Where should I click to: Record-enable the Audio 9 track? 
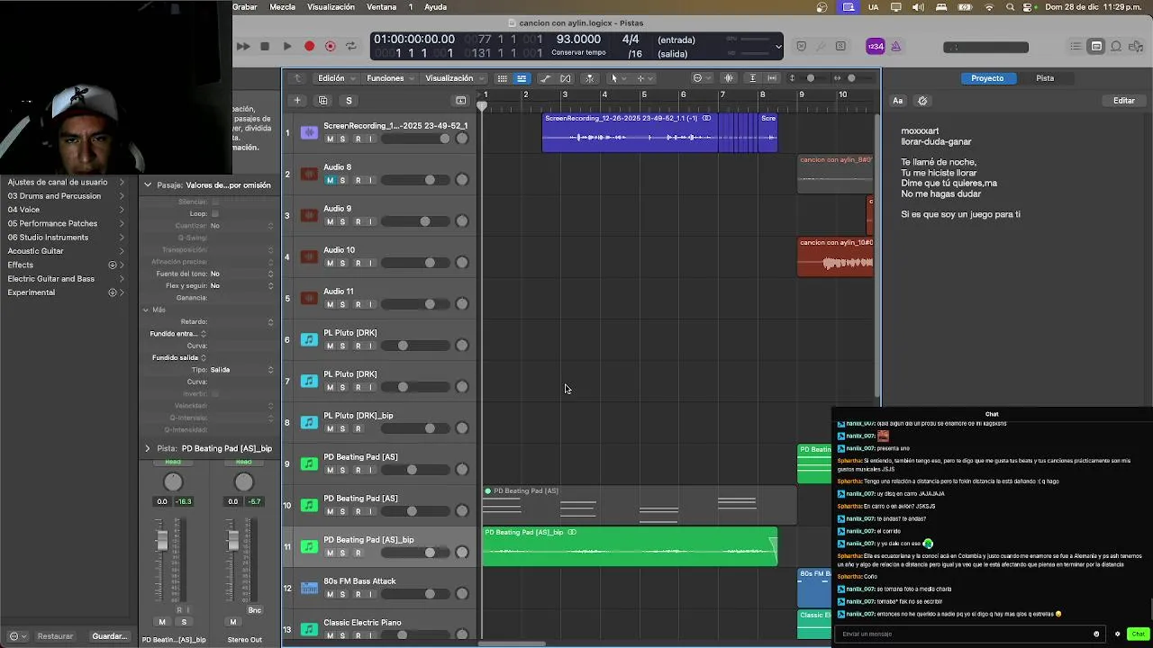click(358, 221)
